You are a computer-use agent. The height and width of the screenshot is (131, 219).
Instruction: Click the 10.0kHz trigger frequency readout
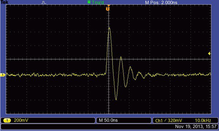click(203, 120)
